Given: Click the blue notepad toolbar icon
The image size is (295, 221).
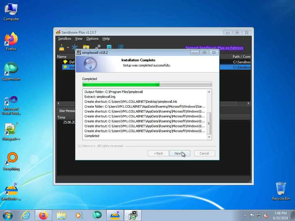Looking at the screenshot, I should [109, 47].
